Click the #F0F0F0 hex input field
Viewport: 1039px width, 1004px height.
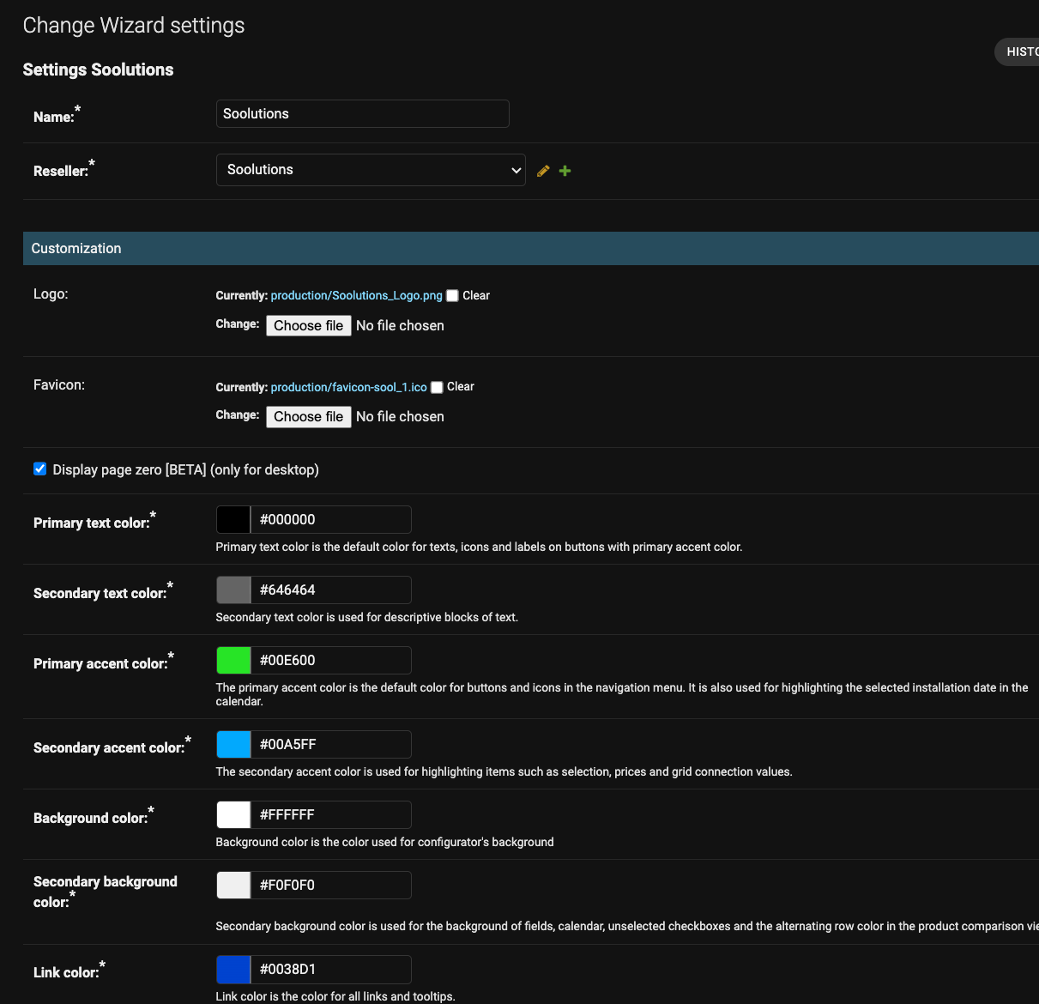click(x=331, y=886)
